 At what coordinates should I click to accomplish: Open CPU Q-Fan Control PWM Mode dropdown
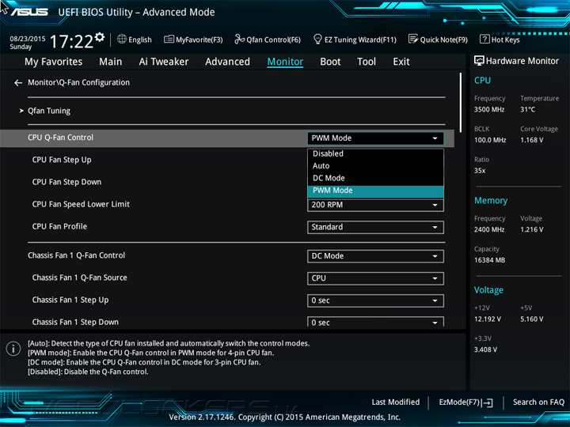[x=375, y=138]
